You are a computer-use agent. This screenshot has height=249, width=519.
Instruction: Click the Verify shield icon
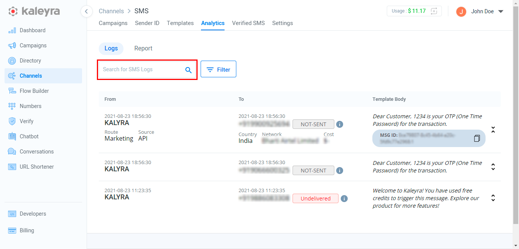click(x=12, y=121)
